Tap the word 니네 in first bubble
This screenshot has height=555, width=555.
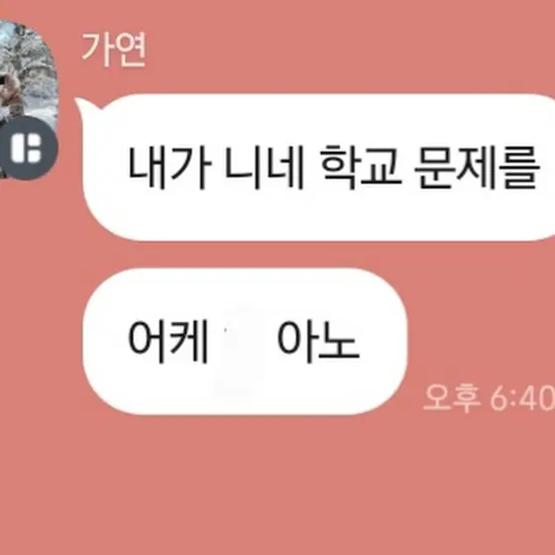click(264, 167)
